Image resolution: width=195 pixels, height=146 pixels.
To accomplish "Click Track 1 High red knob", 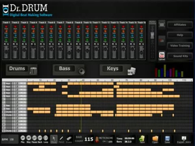I will [x=6, y=27].
